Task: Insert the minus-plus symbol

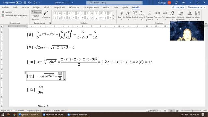Action: (x=64, y=18)
